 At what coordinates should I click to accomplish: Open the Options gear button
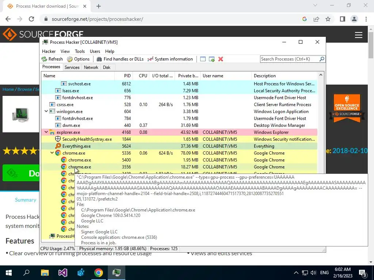click(x=78, y=59)
